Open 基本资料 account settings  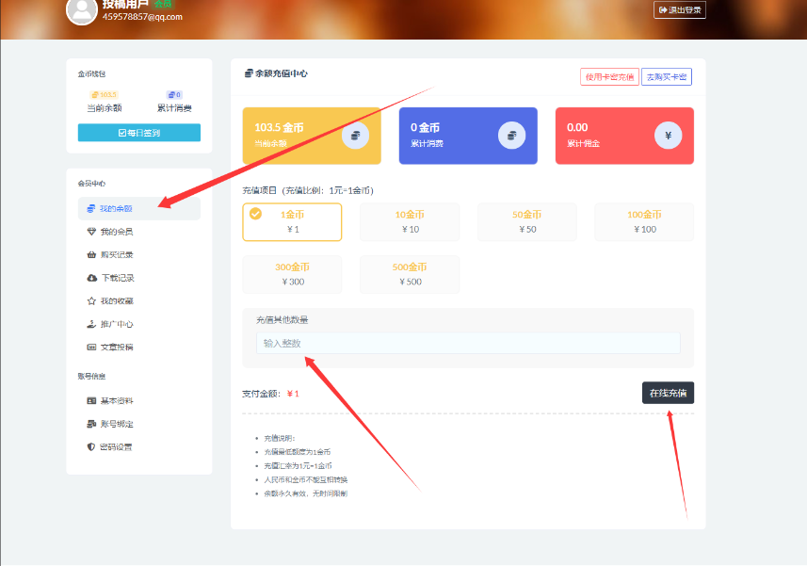(x=116, y=400)
